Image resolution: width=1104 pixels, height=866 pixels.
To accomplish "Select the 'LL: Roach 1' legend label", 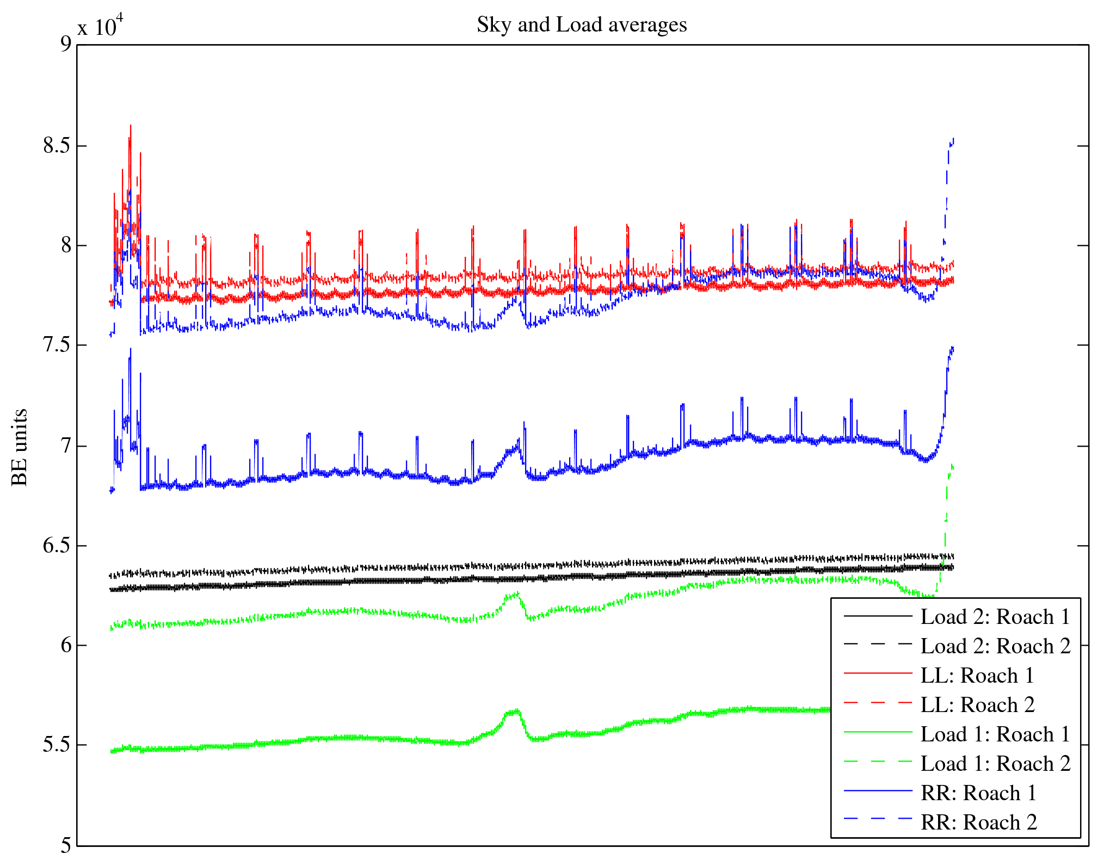I will point(977,676).
